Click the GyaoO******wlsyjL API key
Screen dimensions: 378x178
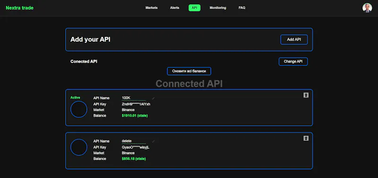coord(136,147)
